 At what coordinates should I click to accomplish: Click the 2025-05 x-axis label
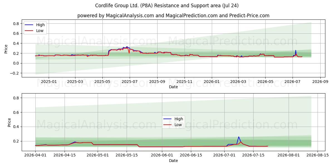pos(102,82)
